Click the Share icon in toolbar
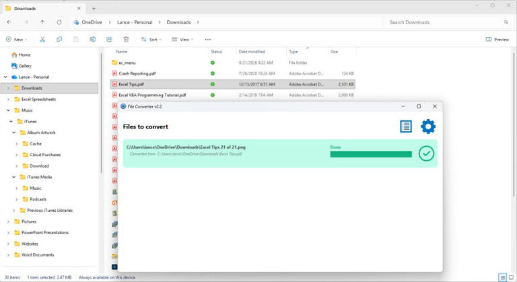517x282 pixels. click(109, 39)
